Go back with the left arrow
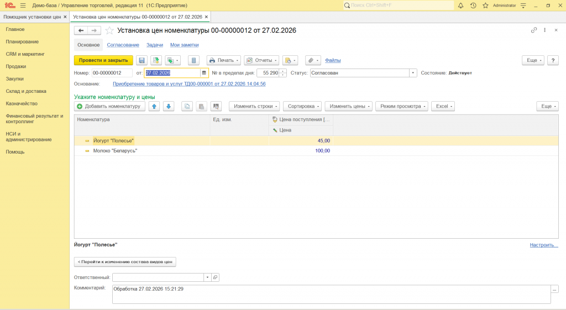This screenshot has width=566, height=310. tap(81, 31)
